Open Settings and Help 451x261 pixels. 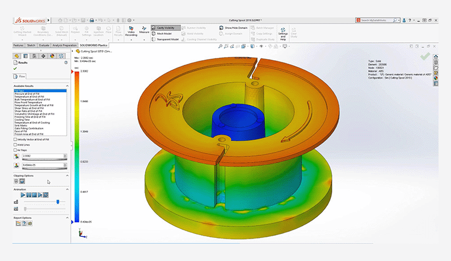coord(283,31)
